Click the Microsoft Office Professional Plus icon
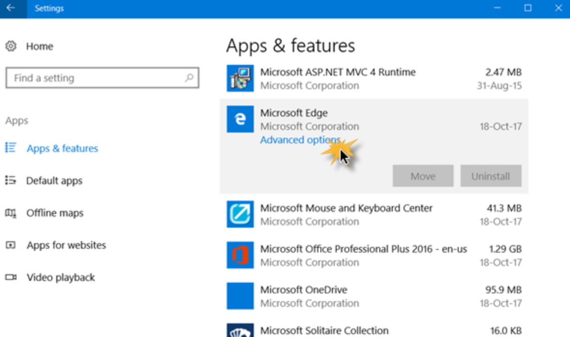This screenshot has width=570, height=337. click(240, 255)
